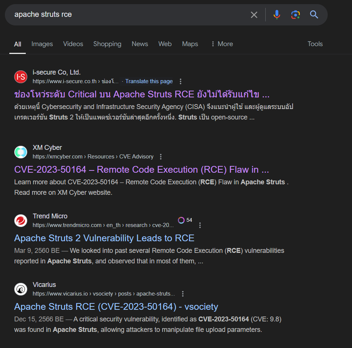Switch to the News tab
352x348 pixels.
click(140, 44)
